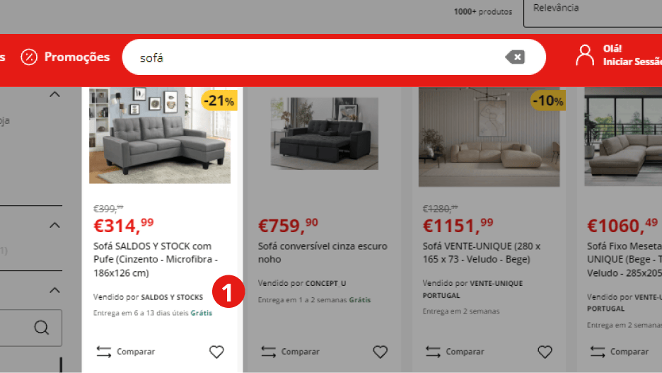Click the sidebar filter search magnifier icon
The height and width of the screenshot is (373, 662).
tap(41, 328)
